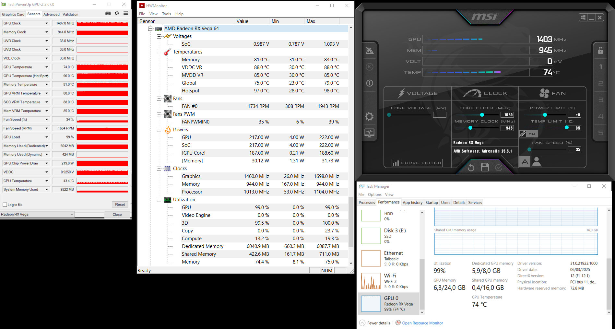Open the GPU-Z hamburger menu
The height and width of the screenshot is (329, 615).
pyautogui.click(x=125, y=13)
